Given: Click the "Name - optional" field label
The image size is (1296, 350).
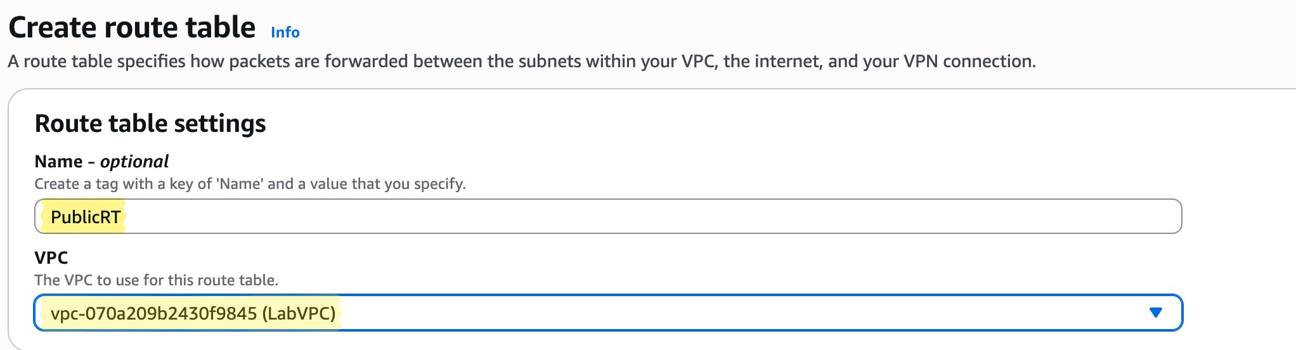Looking at the screenshot, I should 101,162.
